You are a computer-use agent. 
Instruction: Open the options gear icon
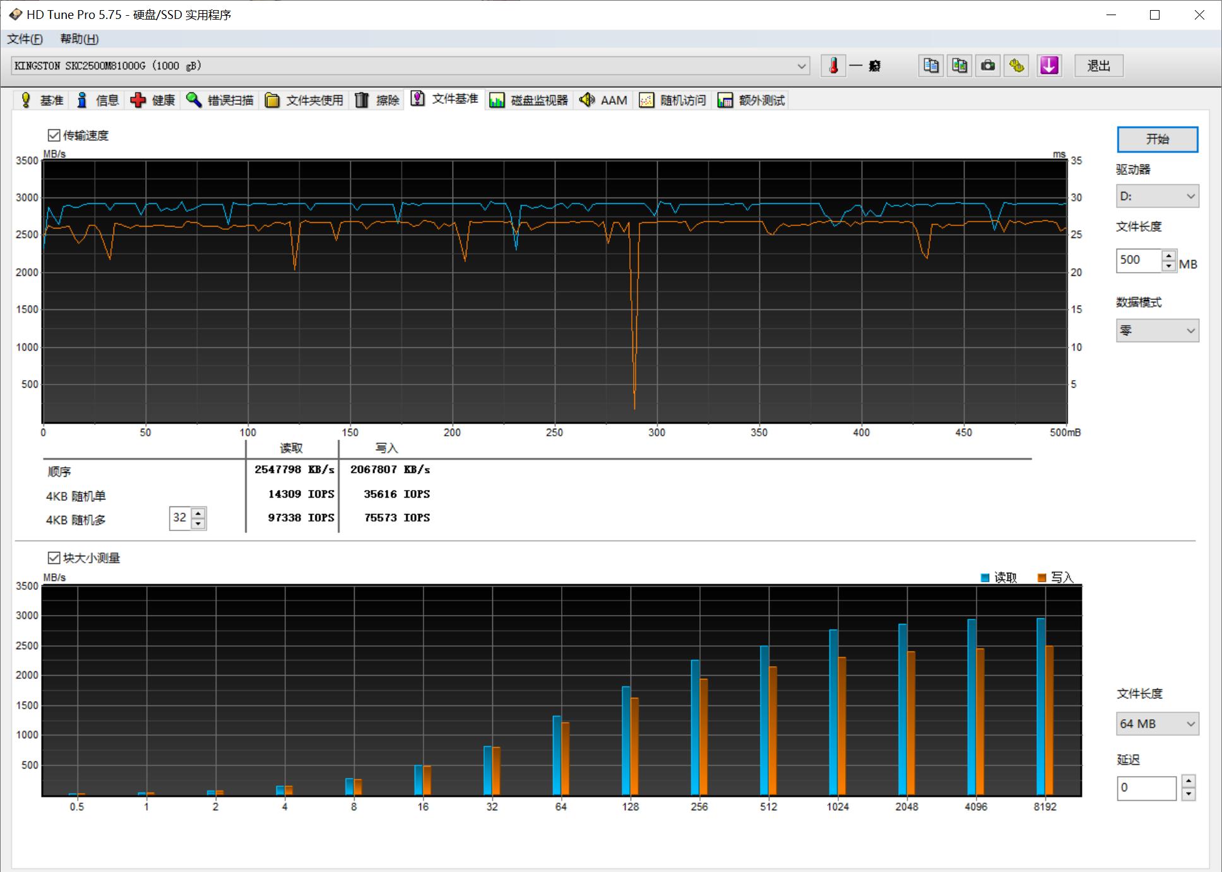1016,66
